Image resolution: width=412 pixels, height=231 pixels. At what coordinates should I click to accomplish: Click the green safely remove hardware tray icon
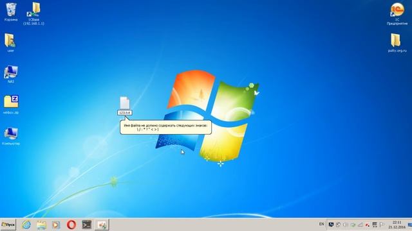pos(353,225)
